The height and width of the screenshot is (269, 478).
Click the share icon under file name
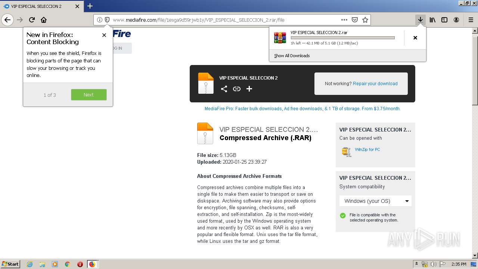224,89
